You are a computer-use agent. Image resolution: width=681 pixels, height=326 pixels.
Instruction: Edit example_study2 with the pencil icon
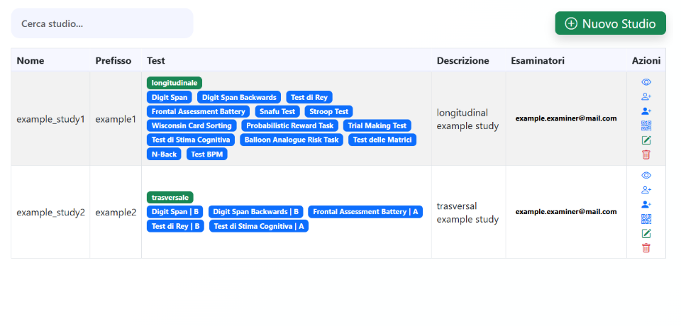(646, 233)
